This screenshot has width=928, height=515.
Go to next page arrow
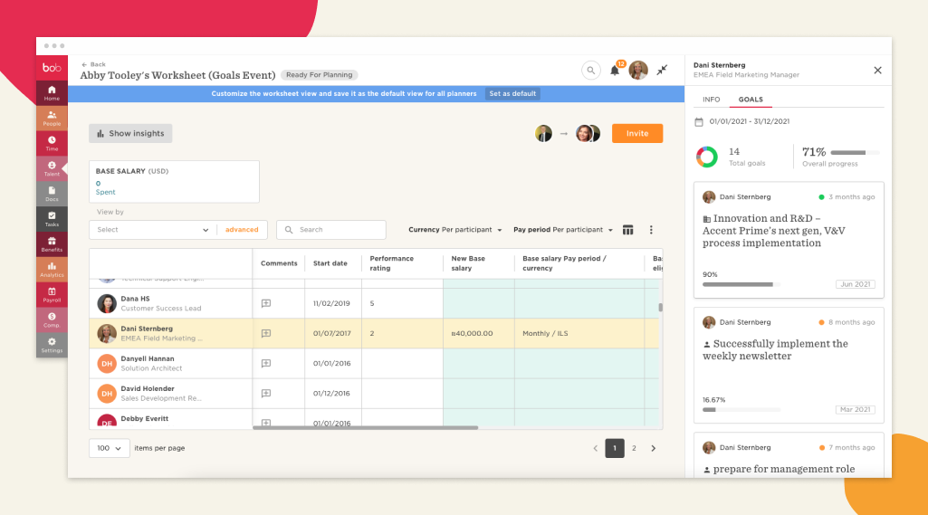(x=654, y=448)
